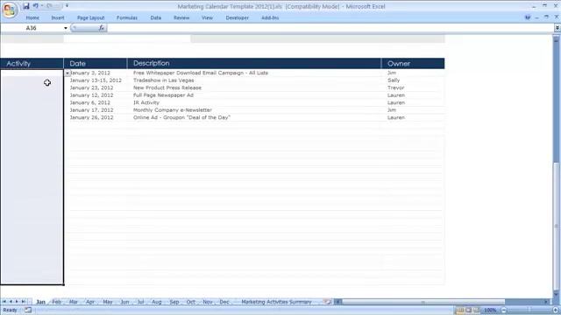Select cell 'January 12, 2012'
Viewport: 561px width, 315px height.
(x=96, y=95)
